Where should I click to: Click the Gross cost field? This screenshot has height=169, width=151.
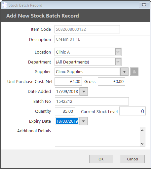click(111, 82)
